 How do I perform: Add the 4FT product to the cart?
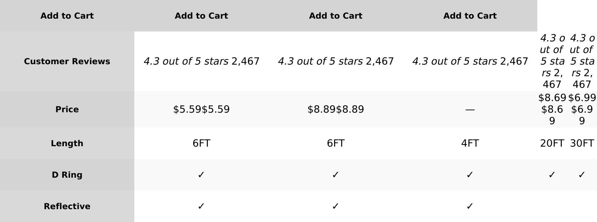pos(470,16)
